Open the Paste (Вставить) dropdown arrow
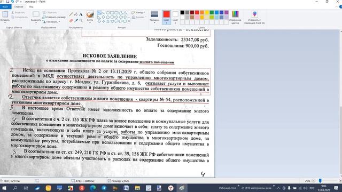This screenshot has width=342, height=192. (5, 22)
